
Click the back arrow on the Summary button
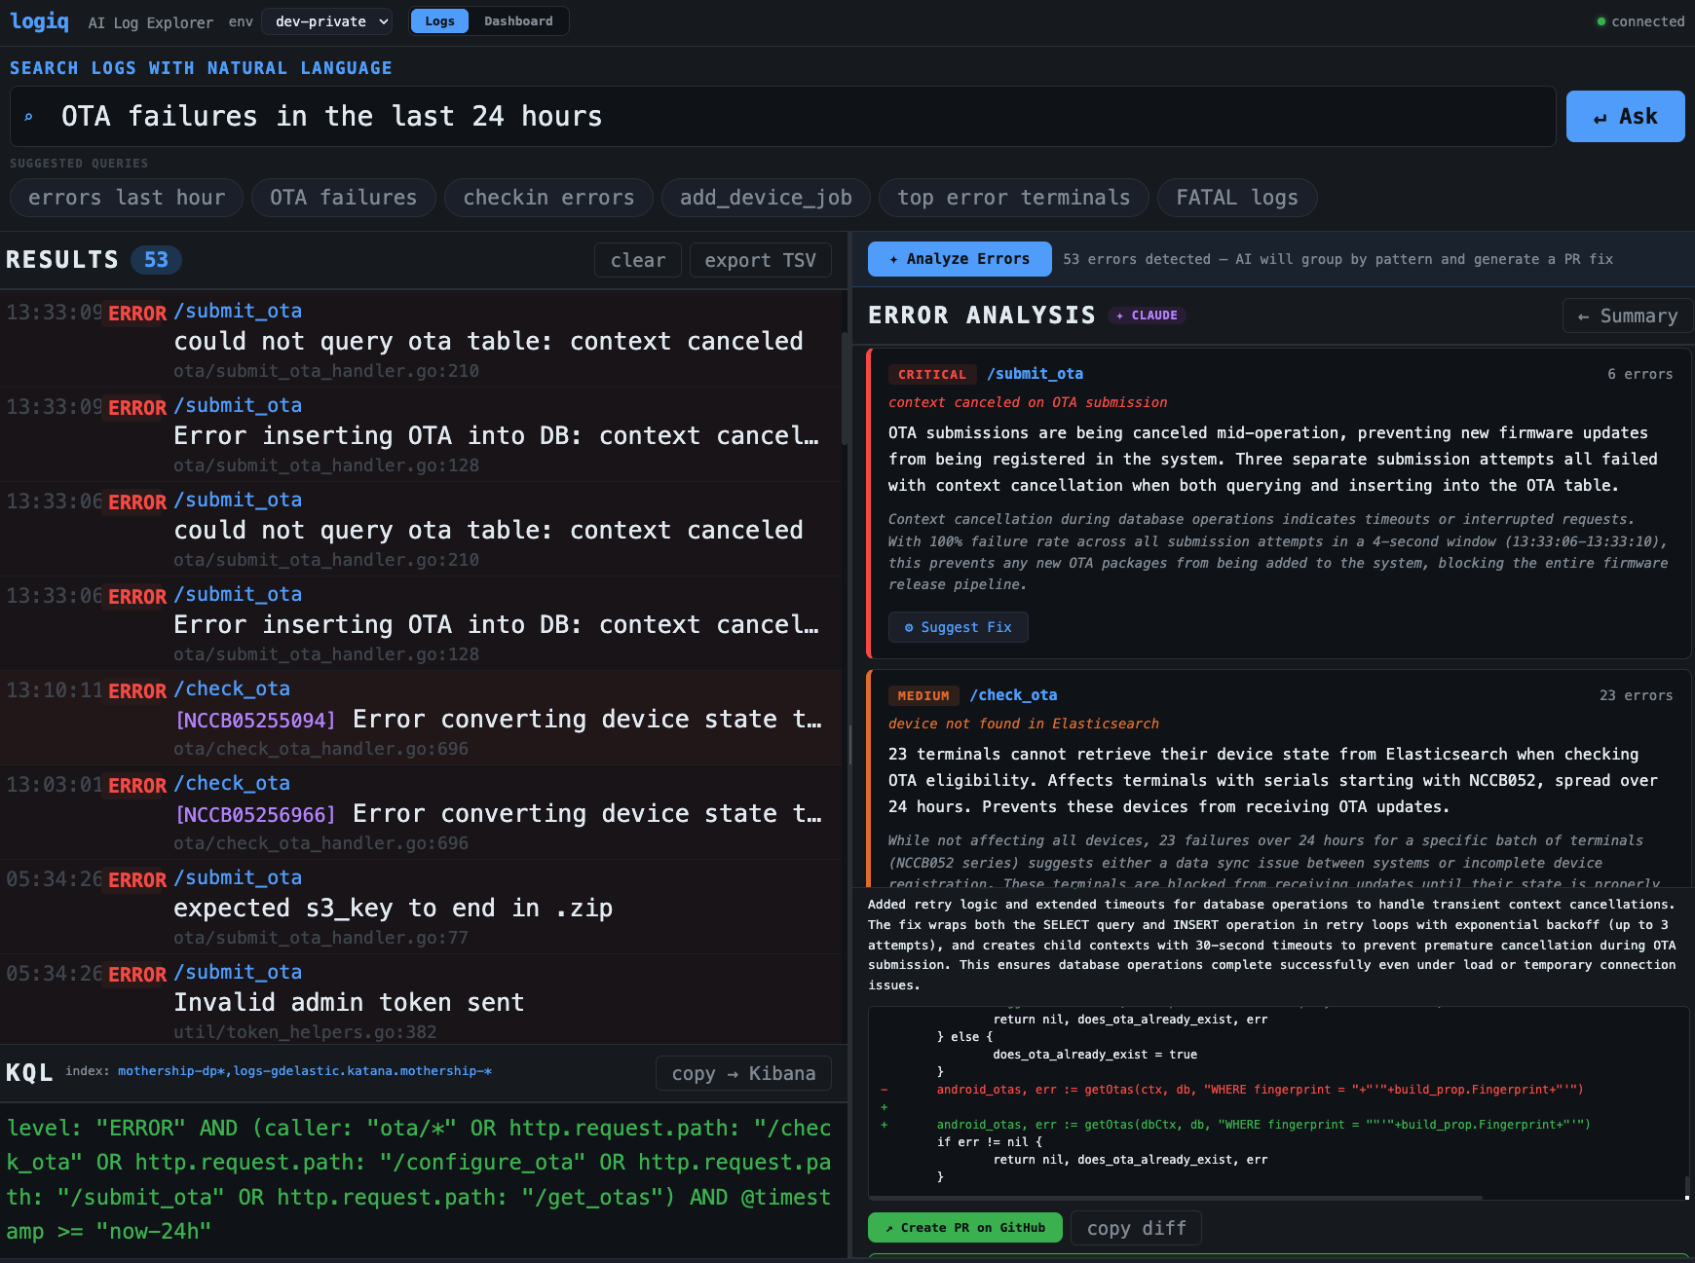[1581, 316]
